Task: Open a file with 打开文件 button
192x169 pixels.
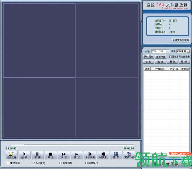Action: click(x=12, y=155)
